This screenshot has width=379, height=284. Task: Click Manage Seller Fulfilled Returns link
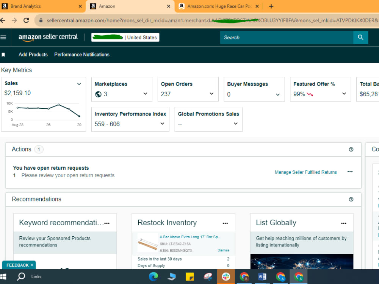[x=306, y=172]
